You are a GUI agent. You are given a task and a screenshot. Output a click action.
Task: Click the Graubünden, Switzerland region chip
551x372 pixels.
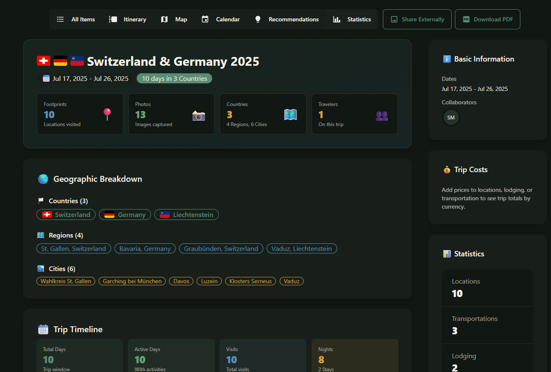(221, 248)
